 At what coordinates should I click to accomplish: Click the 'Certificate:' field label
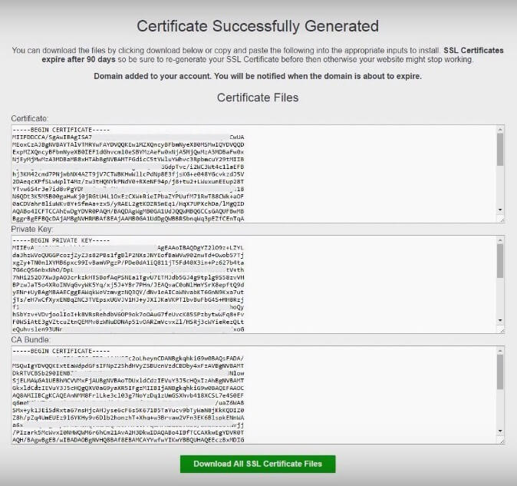tap(31, 118)
